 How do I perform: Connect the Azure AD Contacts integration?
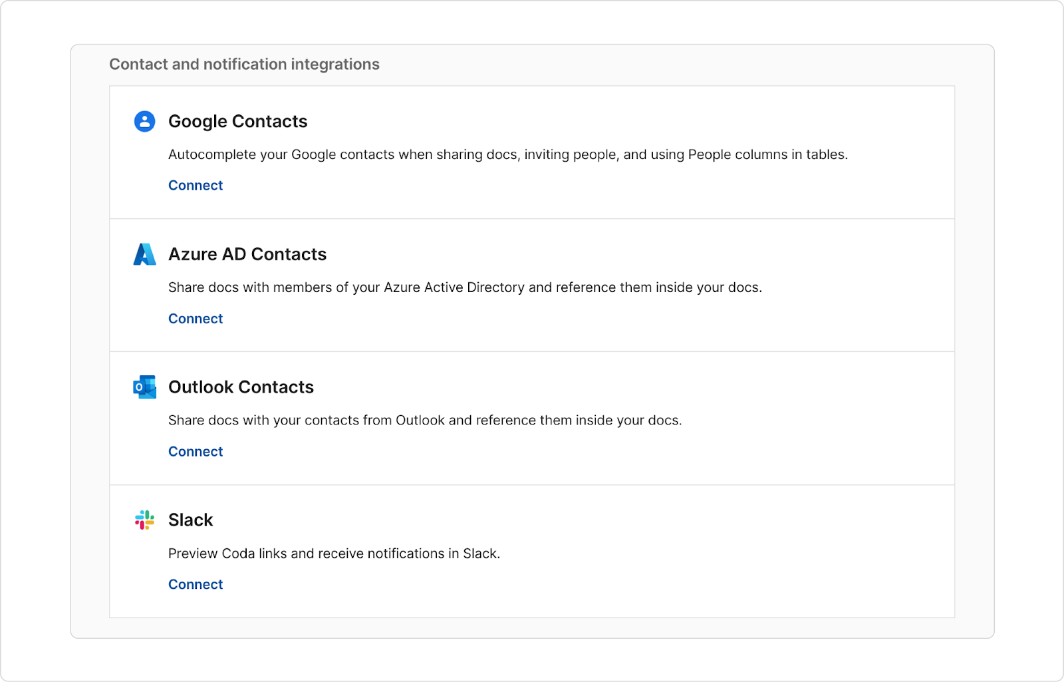click(196, 319)
